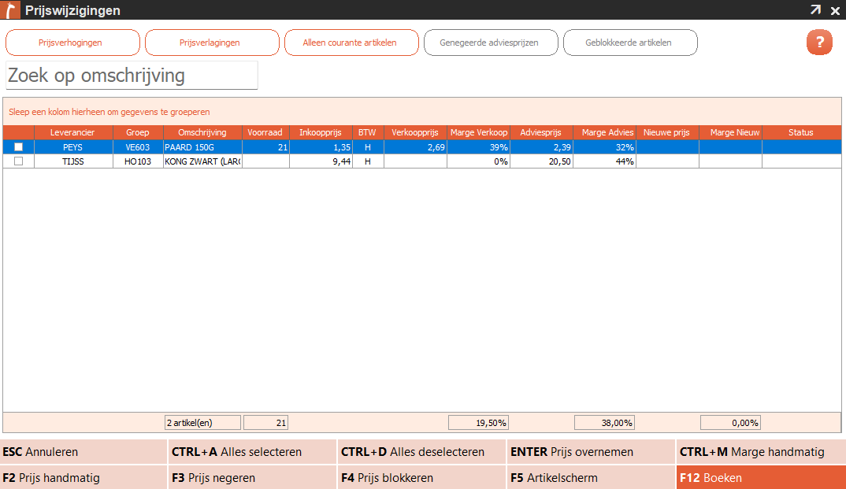Click the application logo in title bar

pos(9,9)
